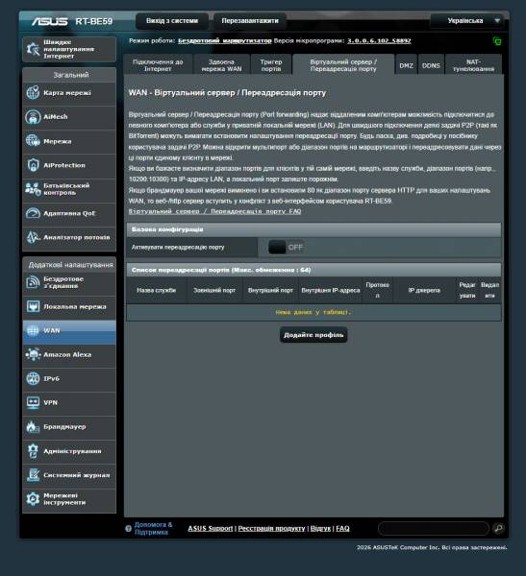Click the green network status icon
Viewport: 526px width, 576px height.
click(496, 41)
